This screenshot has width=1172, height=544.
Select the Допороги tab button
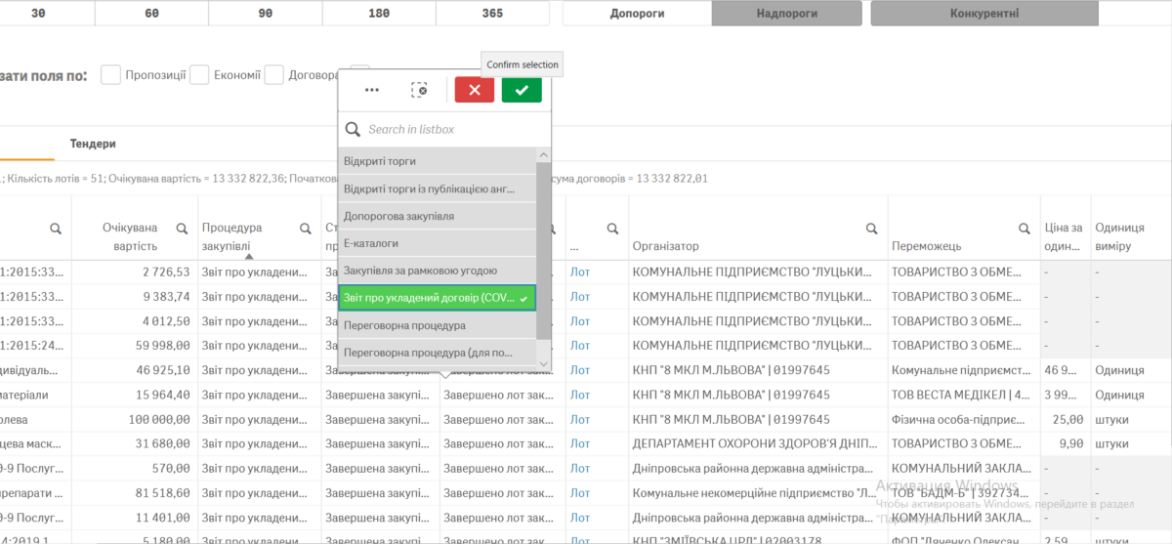click(x=637, y=14)
